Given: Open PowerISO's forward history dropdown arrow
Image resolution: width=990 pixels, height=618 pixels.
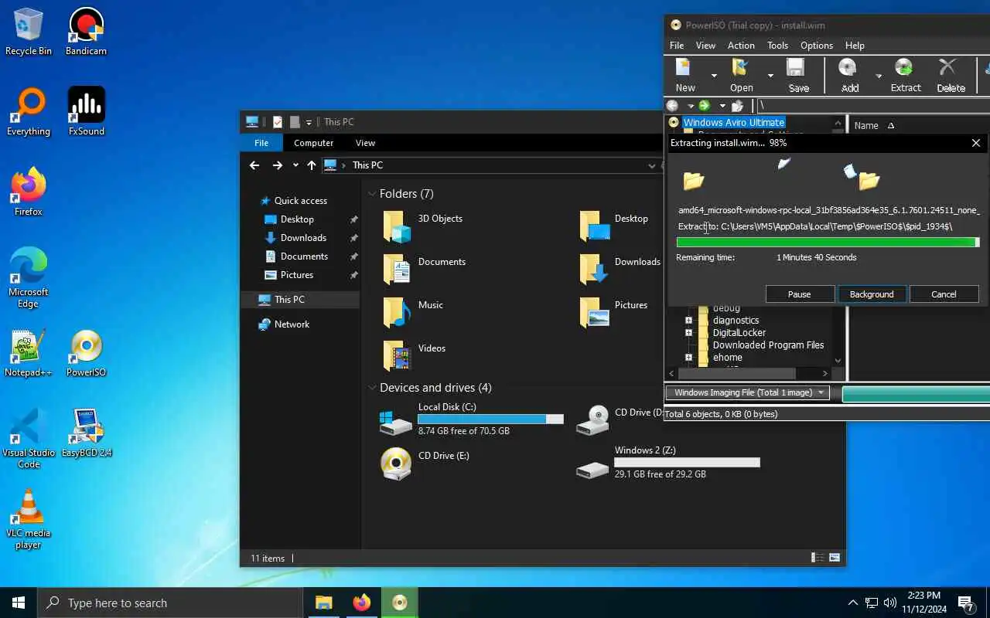Looking at the screenshot, I should click(x=722, y=106).
